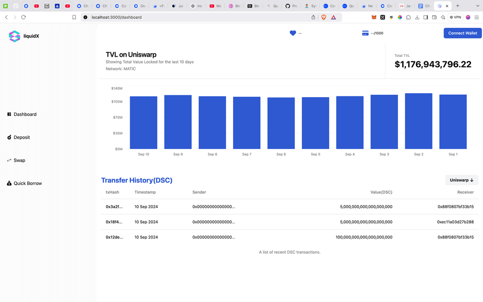Image resolution: width=483 pixels, height=302 pixels.
Task: Open the browser downloads icon
Action: tap(417, 17)
